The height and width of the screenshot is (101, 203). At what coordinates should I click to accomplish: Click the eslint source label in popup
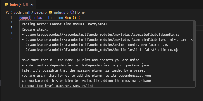[88, 86]
